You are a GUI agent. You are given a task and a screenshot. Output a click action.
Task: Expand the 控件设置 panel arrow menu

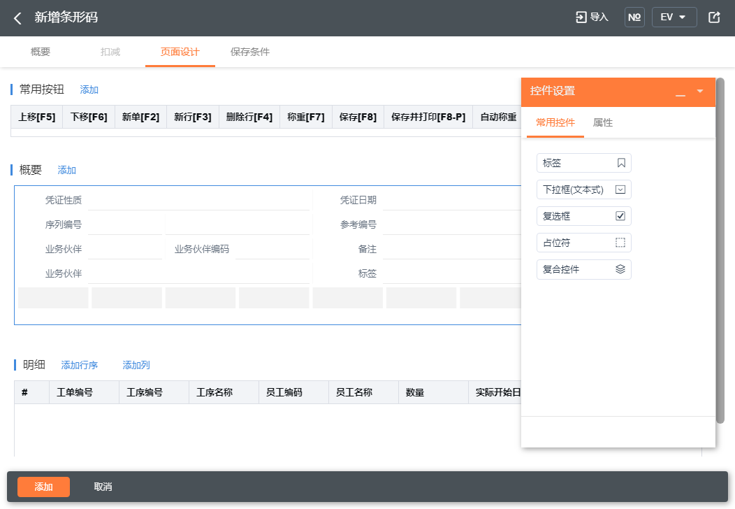point(700,91)
